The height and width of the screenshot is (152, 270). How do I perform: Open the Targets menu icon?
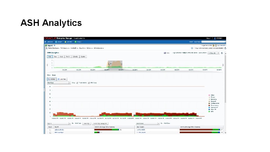(56, 42)
